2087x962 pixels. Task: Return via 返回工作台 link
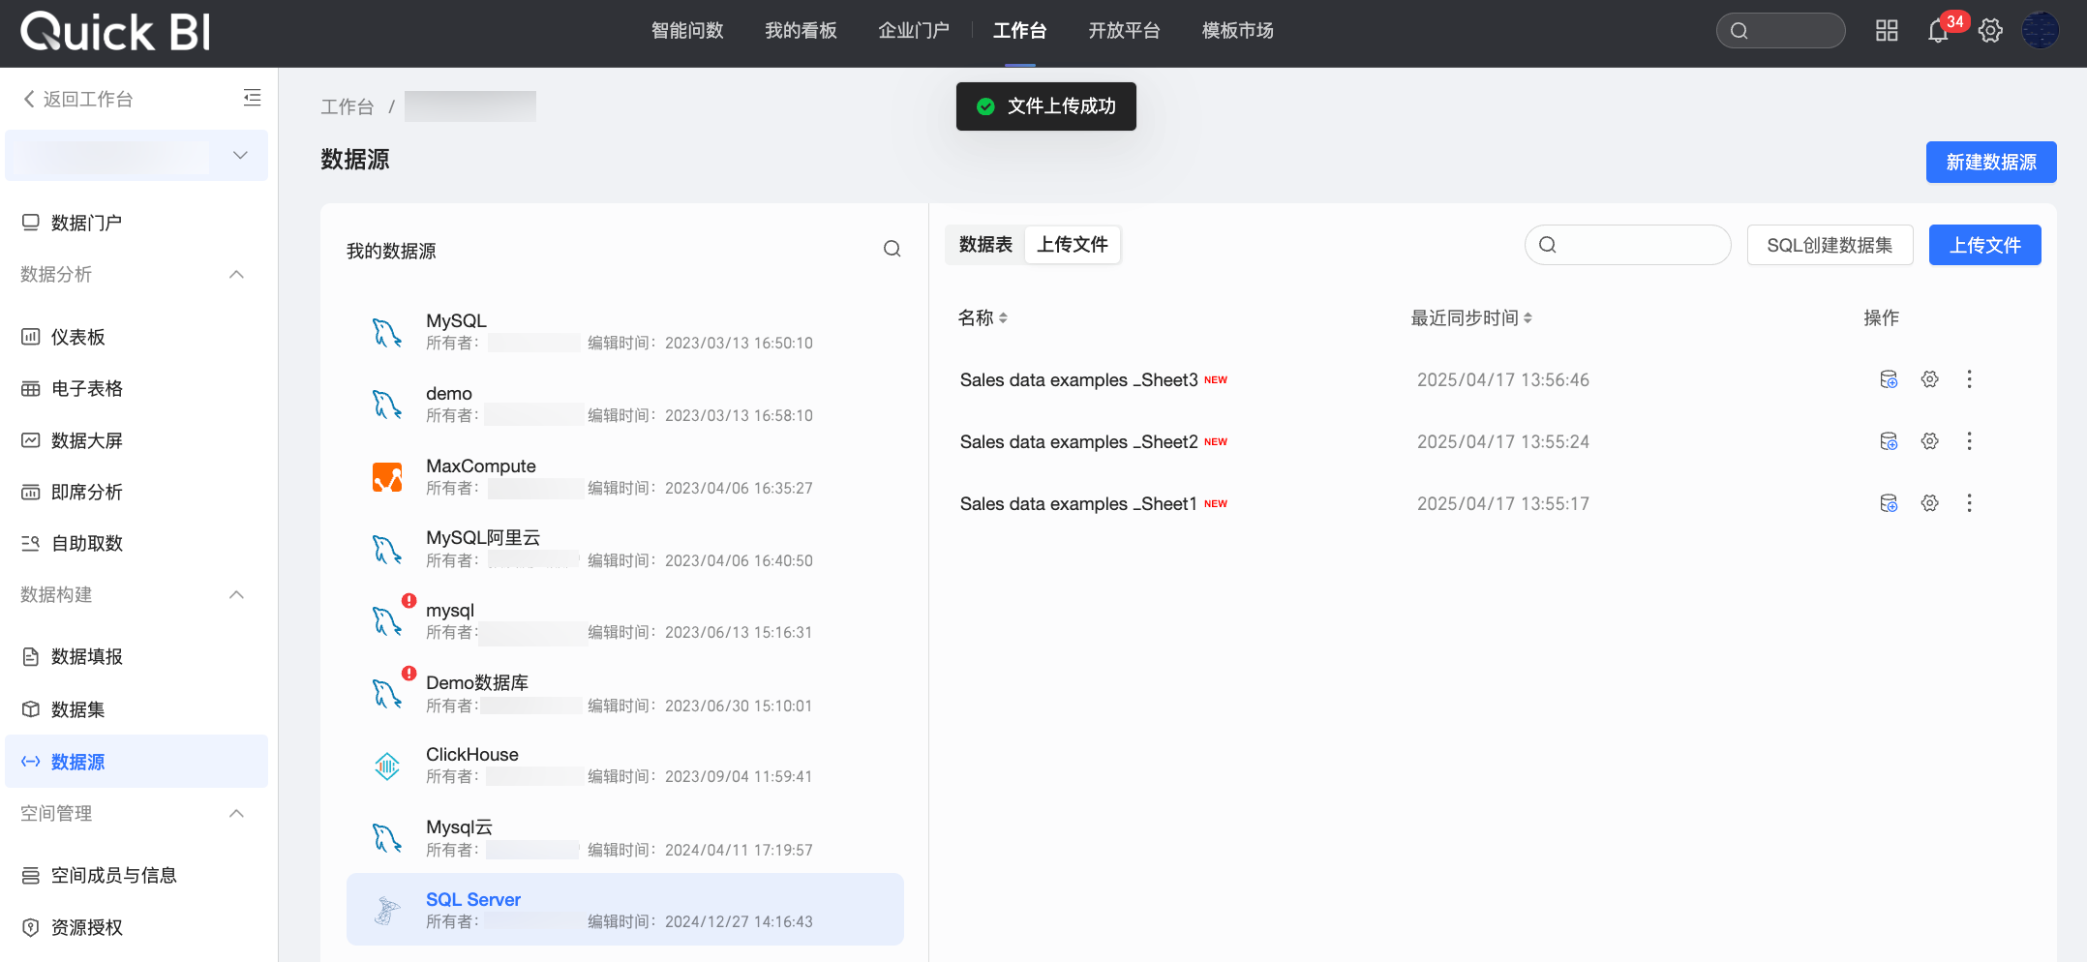coord(78,99)
